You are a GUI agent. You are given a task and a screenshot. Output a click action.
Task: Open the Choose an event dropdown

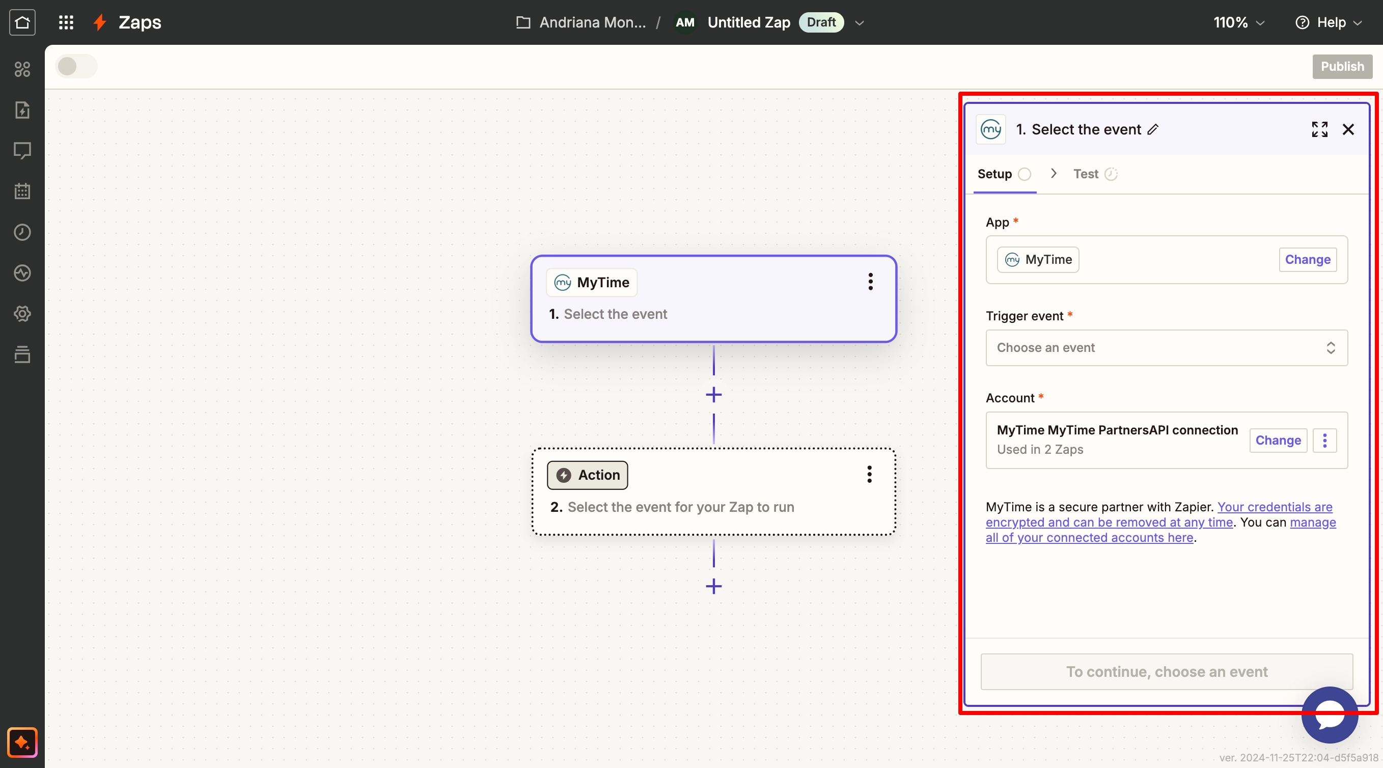click(x=1166, y=347)
